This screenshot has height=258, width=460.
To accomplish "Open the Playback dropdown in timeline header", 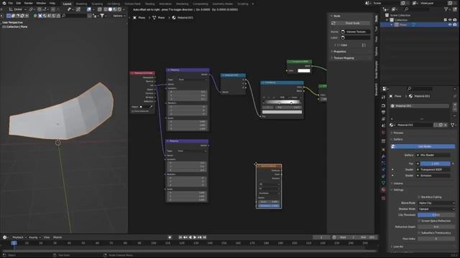I will [x=19, y=237].
